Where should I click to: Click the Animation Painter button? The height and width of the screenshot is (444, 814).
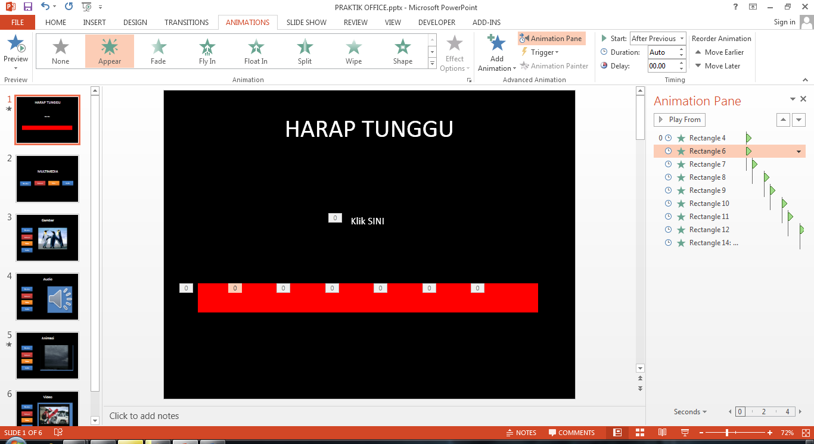click(x=554, y=66)
